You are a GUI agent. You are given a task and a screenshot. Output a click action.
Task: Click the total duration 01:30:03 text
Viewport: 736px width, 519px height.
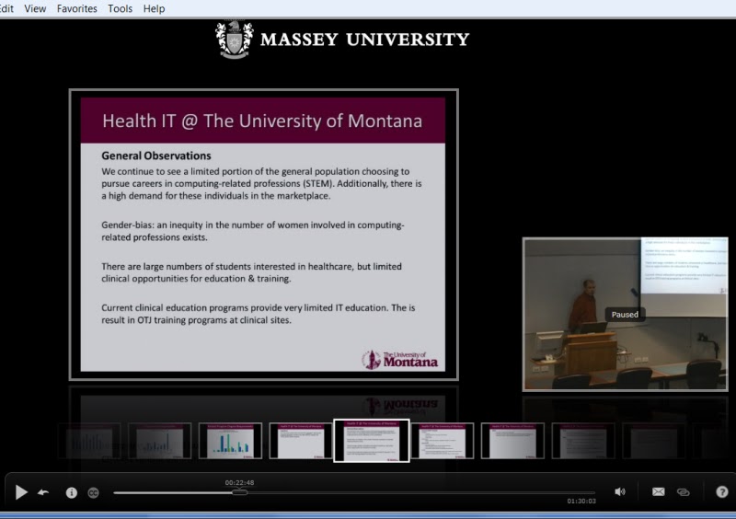(581, 502)
